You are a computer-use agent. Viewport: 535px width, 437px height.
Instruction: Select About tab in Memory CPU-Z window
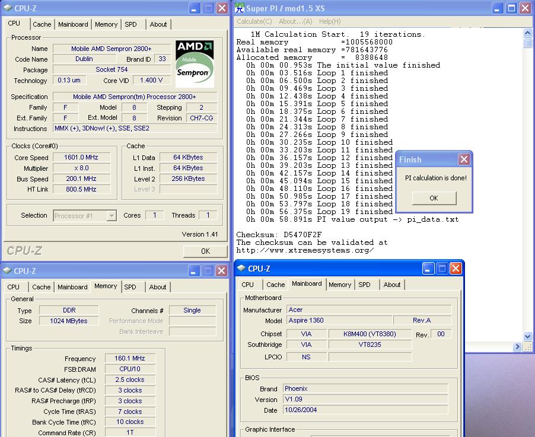(158, 287)
